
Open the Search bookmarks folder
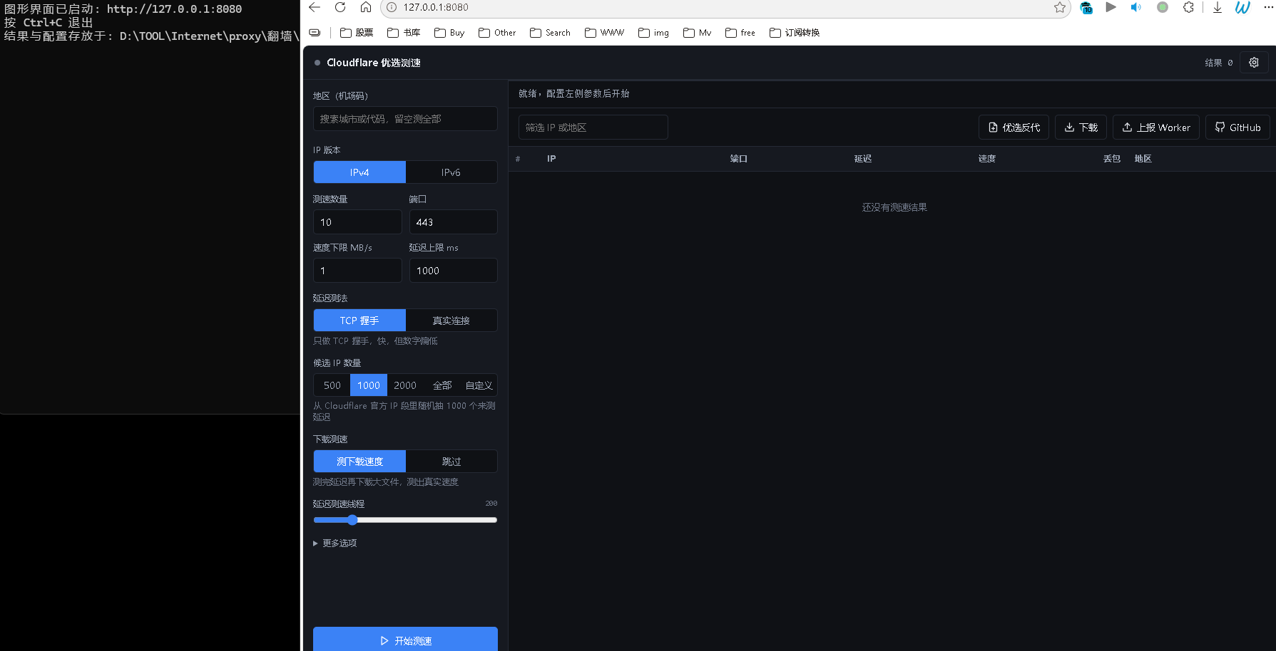(x=550, y=33)
